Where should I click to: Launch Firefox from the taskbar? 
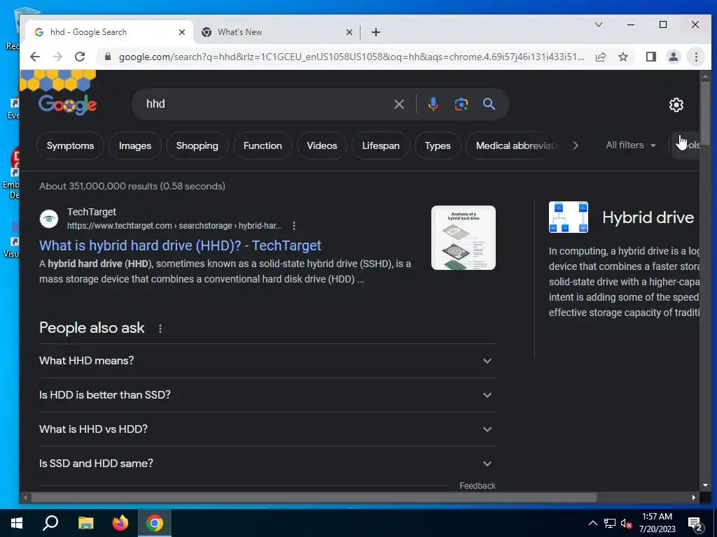tap(120, 523)
